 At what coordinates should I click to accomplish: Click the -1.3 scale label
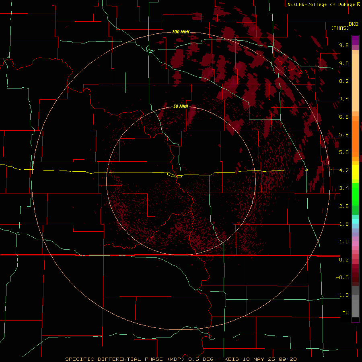coord(342,295)
